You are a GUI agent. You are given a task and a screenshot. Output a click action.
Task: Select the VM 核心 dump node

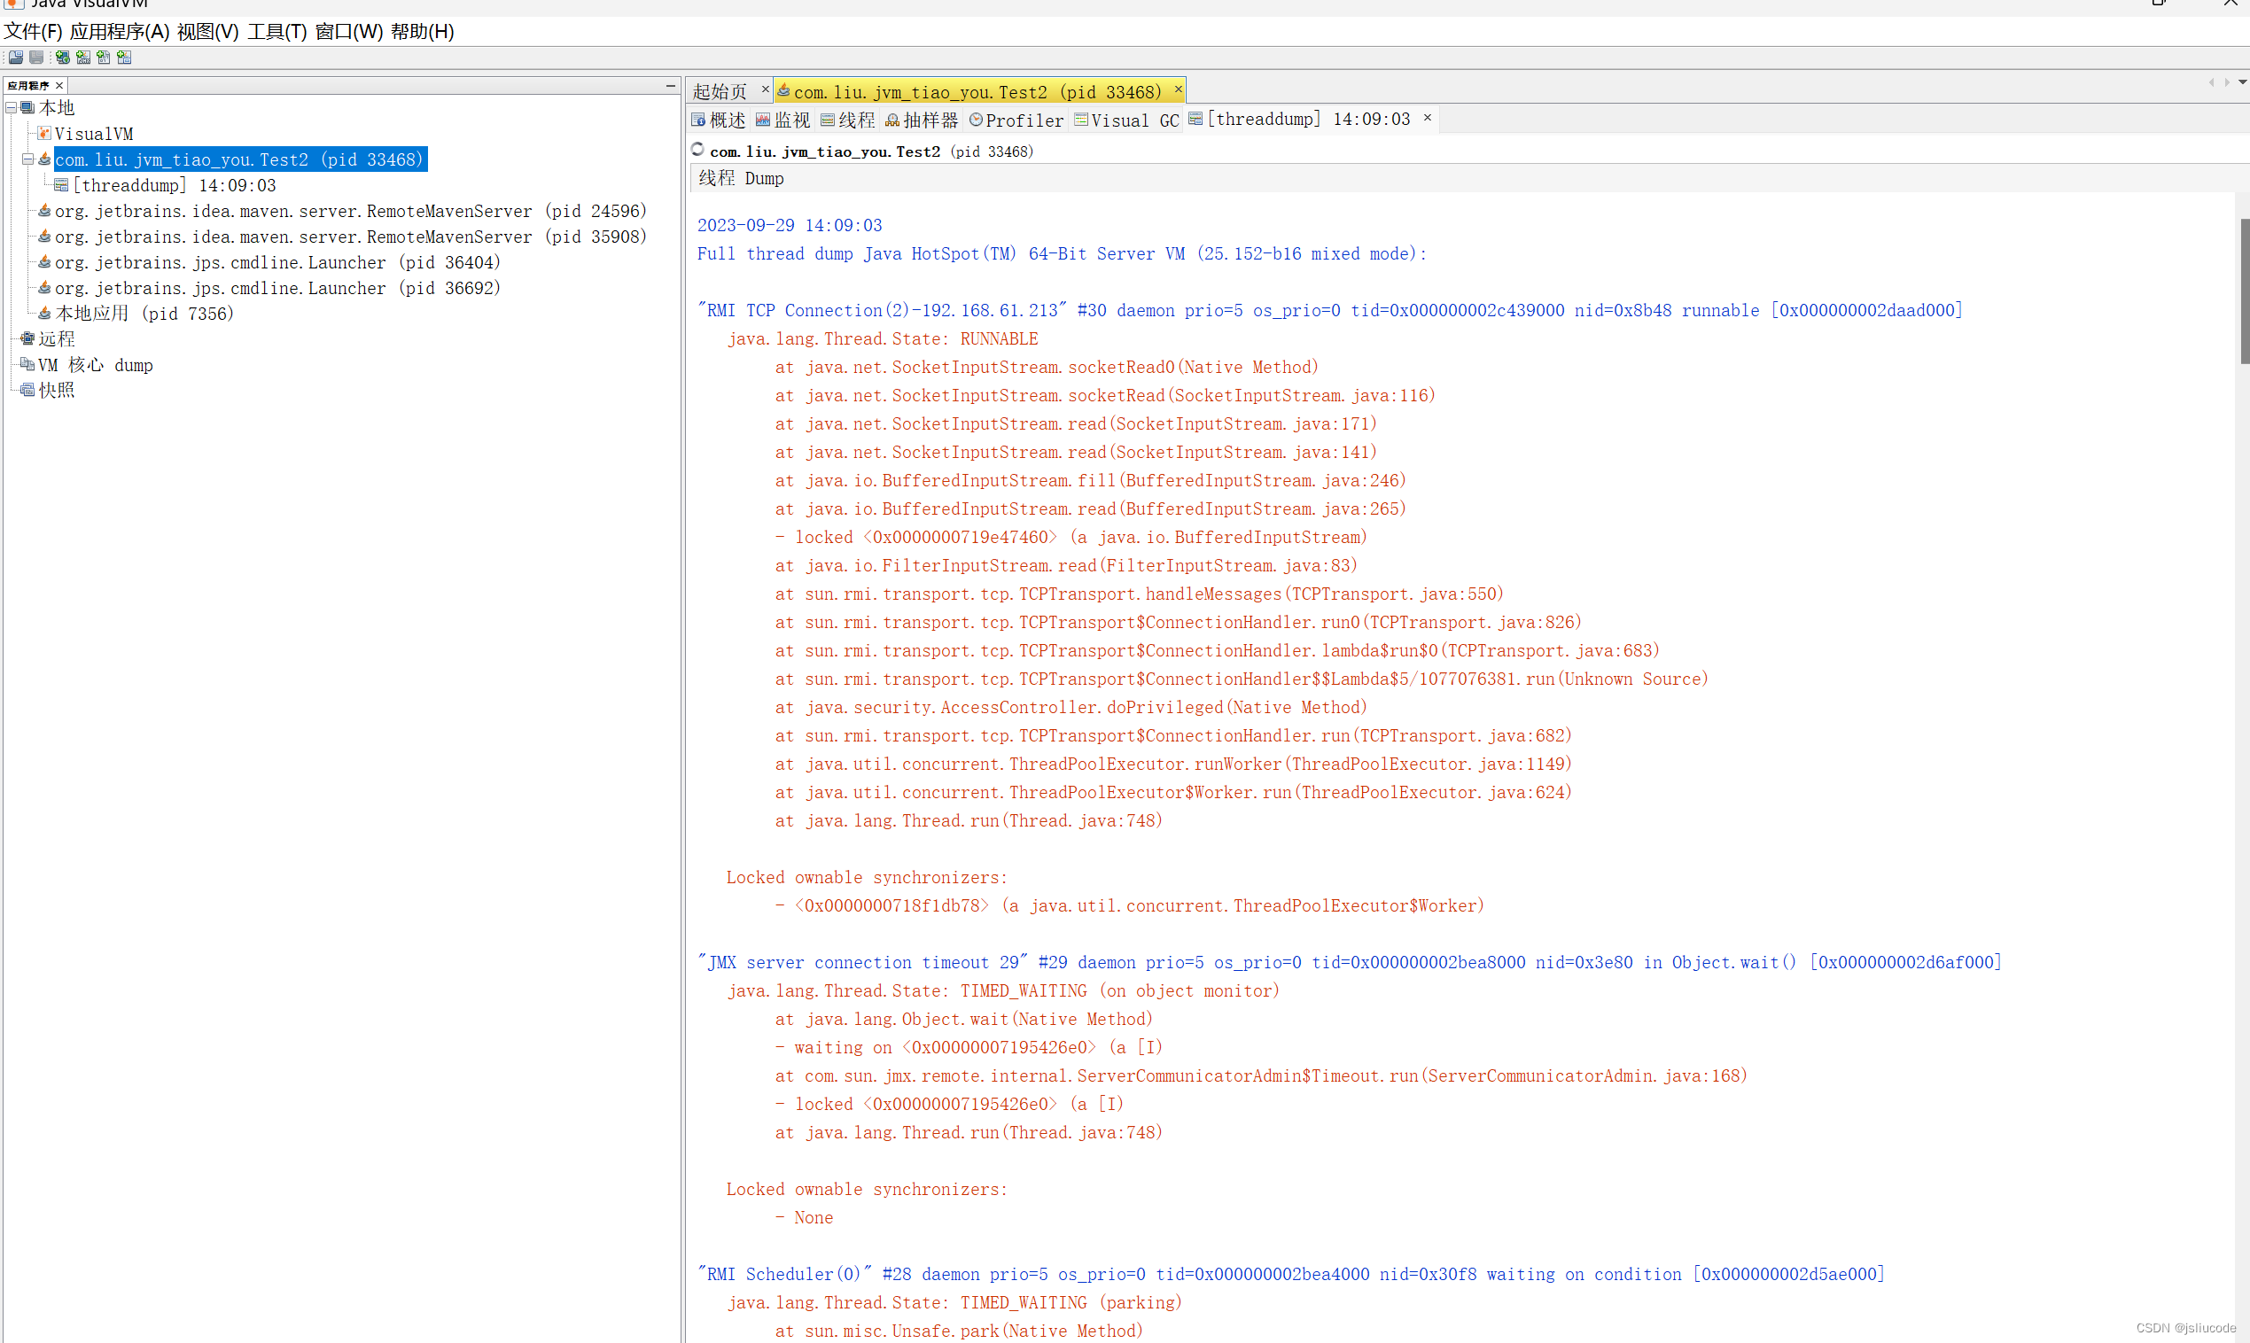coord(95,365)
